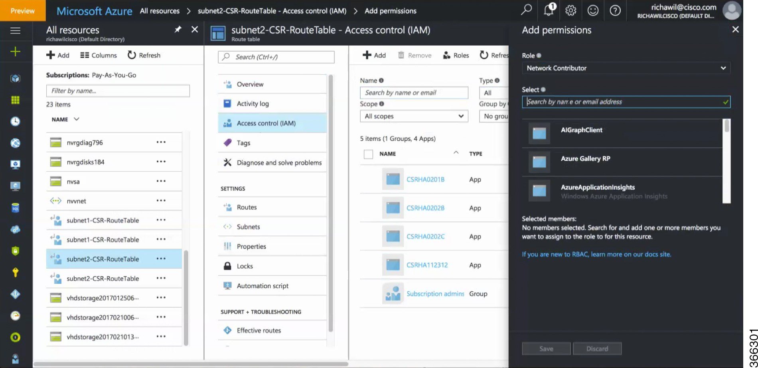The width and height of the screenshot is (758, 368).
Task: Close the All resources blade
Action: [x=195, y=30]
